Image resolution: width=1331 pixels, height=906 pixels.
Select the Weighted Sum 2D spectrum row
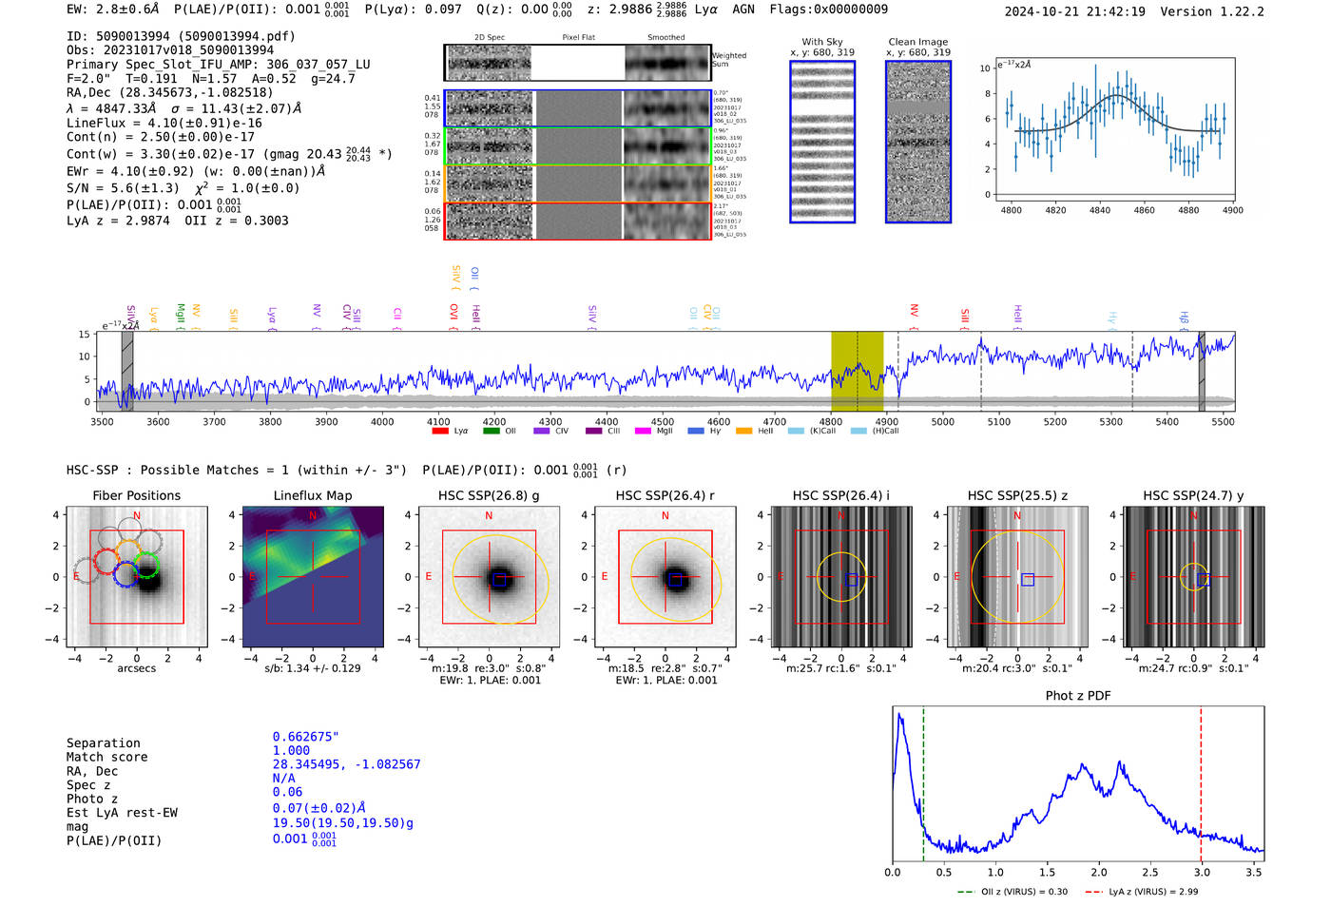(578, 63)
